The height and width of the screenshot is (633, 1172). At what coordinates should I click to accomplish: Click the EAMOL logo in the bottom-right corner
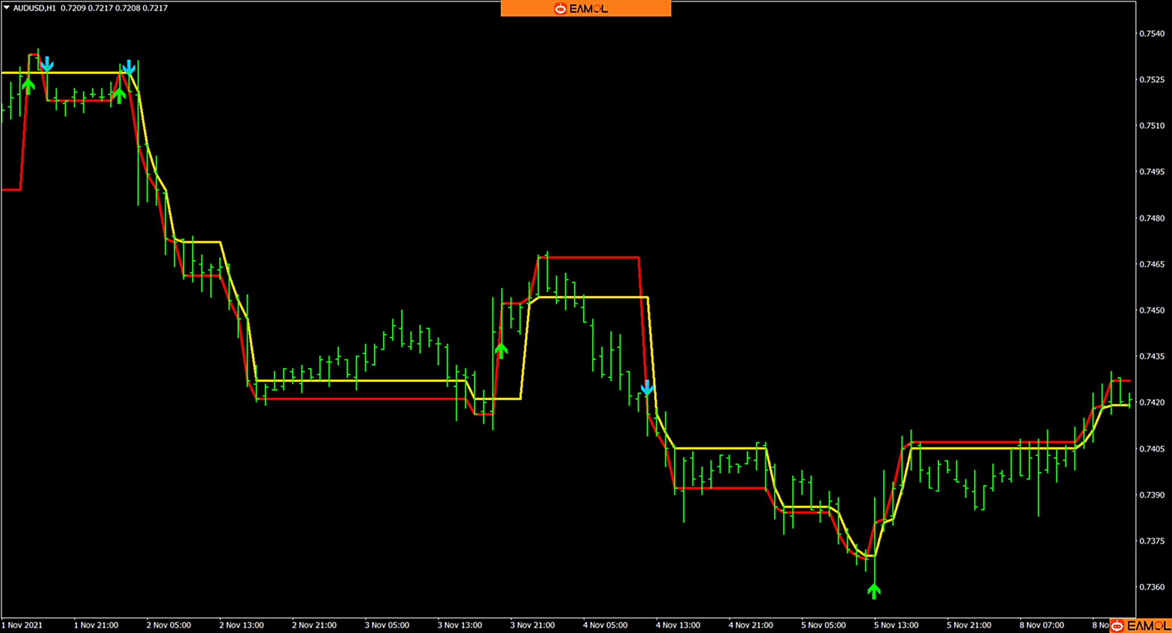(1140, 626)
